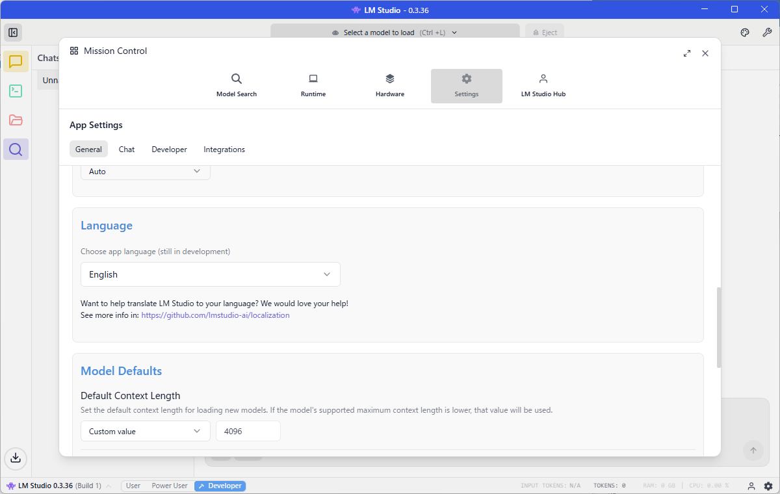Click the wrench icon in the top bar
Viewport: 780px width, 494px height.
(x=767, y=32)
